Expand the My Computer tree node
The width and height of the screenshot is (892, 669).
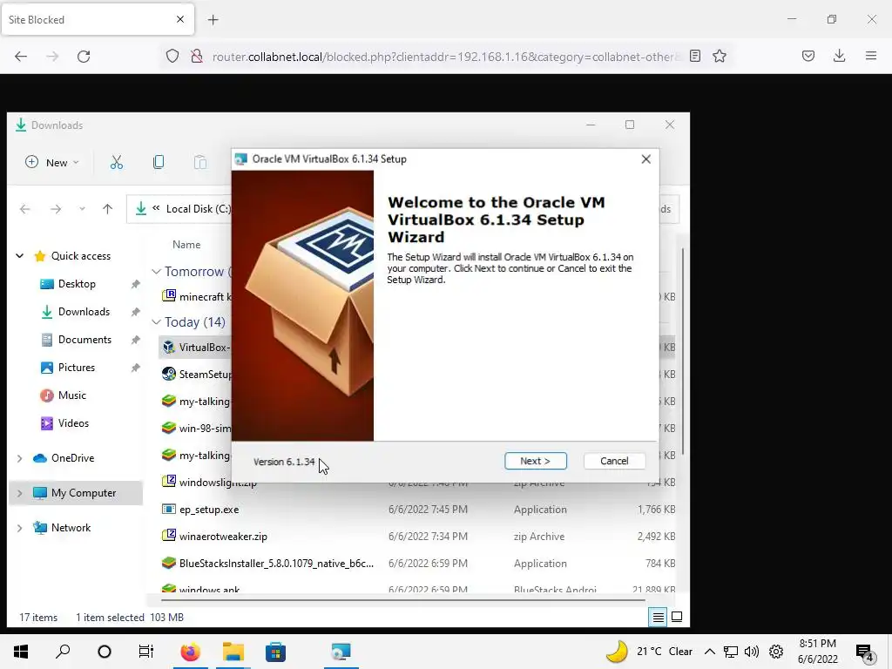pos(20,493)
